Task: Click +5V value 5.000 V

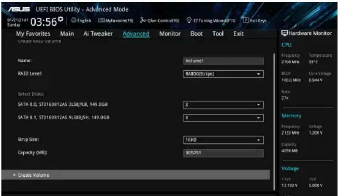Action: click(316, 186)
